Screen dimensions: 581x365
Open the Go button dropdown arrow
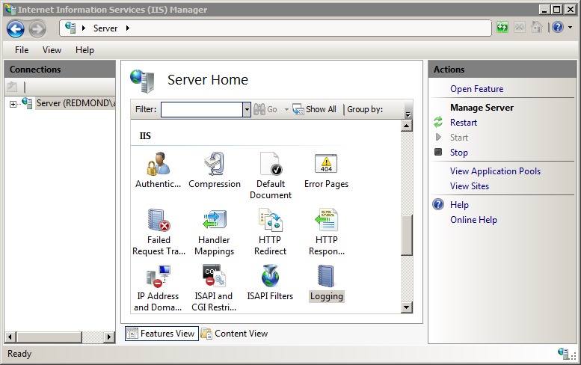[x=286, y=109]
